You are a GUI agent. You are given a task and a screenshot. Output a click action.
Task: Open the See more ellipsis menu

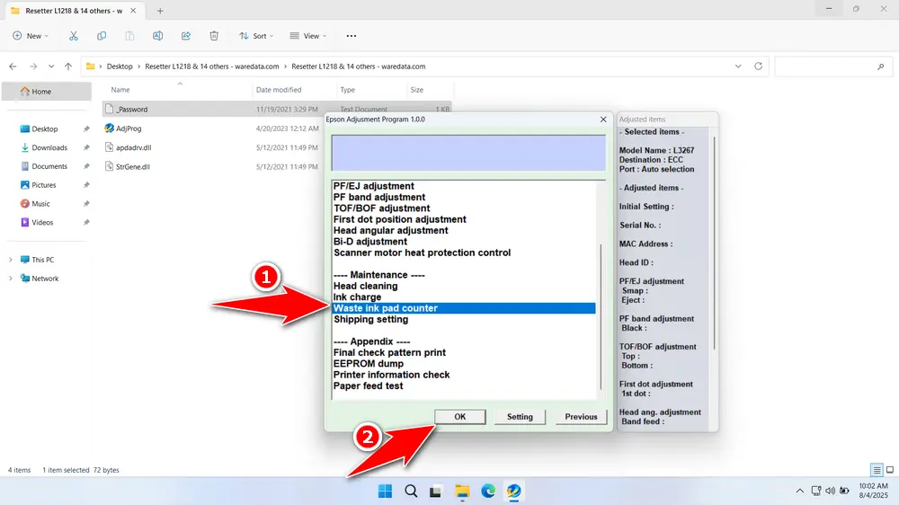352,36
